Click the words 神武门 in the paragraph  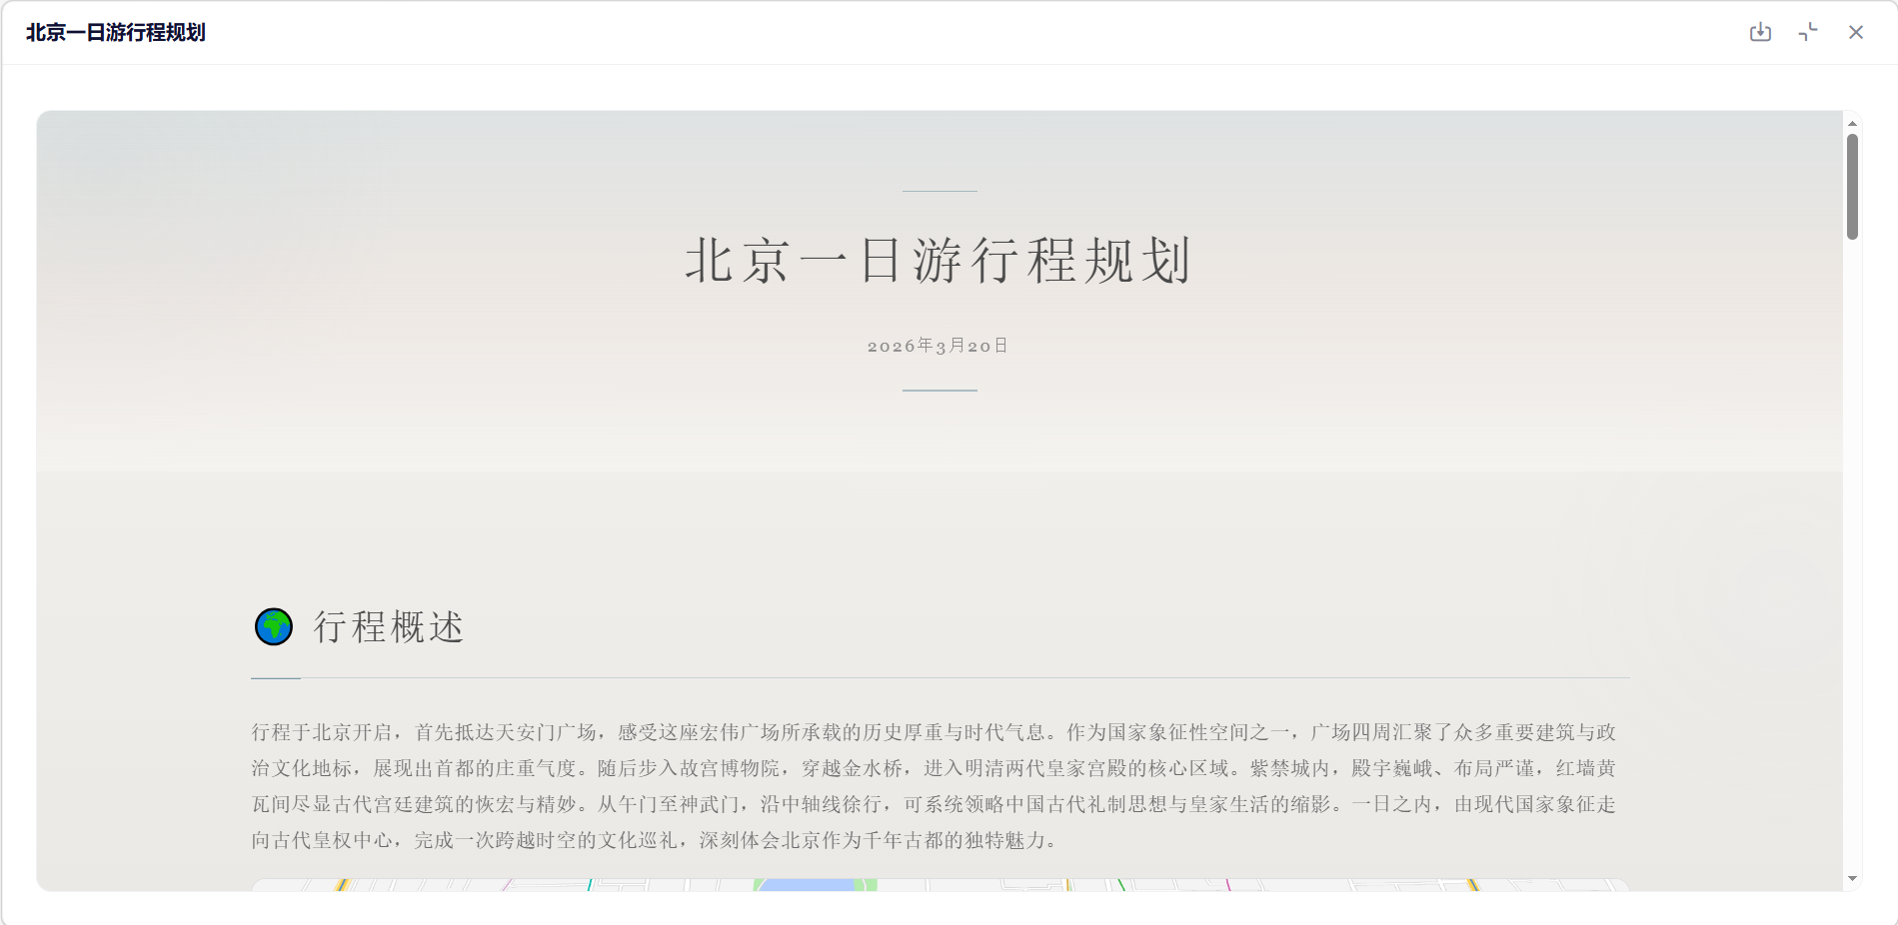[x=710, y=804]
